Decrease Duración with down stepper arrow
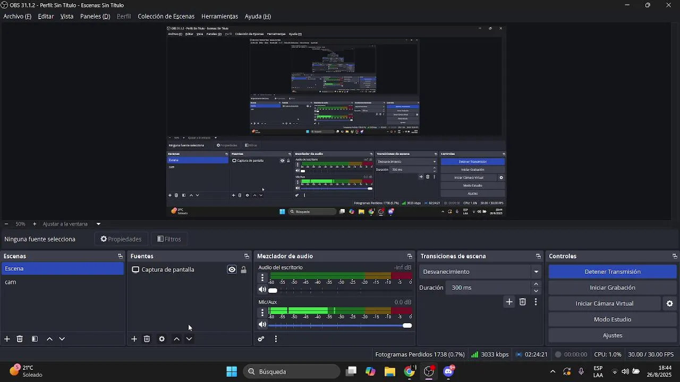 coord(536,291)
